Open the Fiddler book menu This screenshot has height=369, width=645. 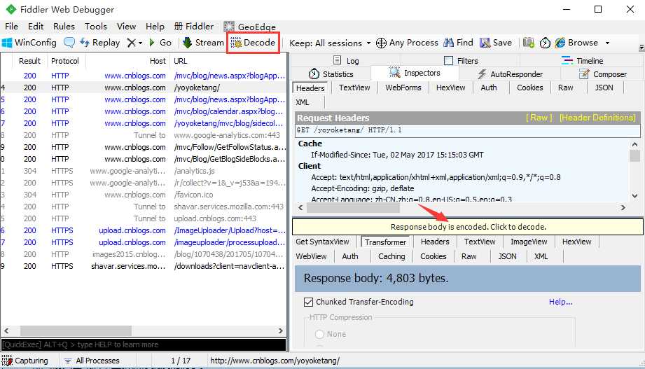pyautogui.click(x=194, y=27)
